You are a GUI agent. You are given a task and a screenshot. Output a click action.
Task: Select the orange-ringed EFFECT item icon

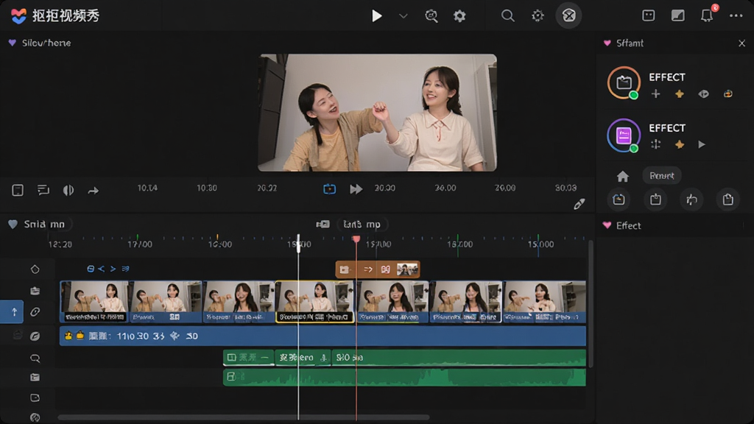[x=624, y=82]
